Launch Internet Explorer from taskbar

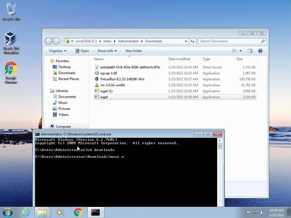(x=25, y=212)
